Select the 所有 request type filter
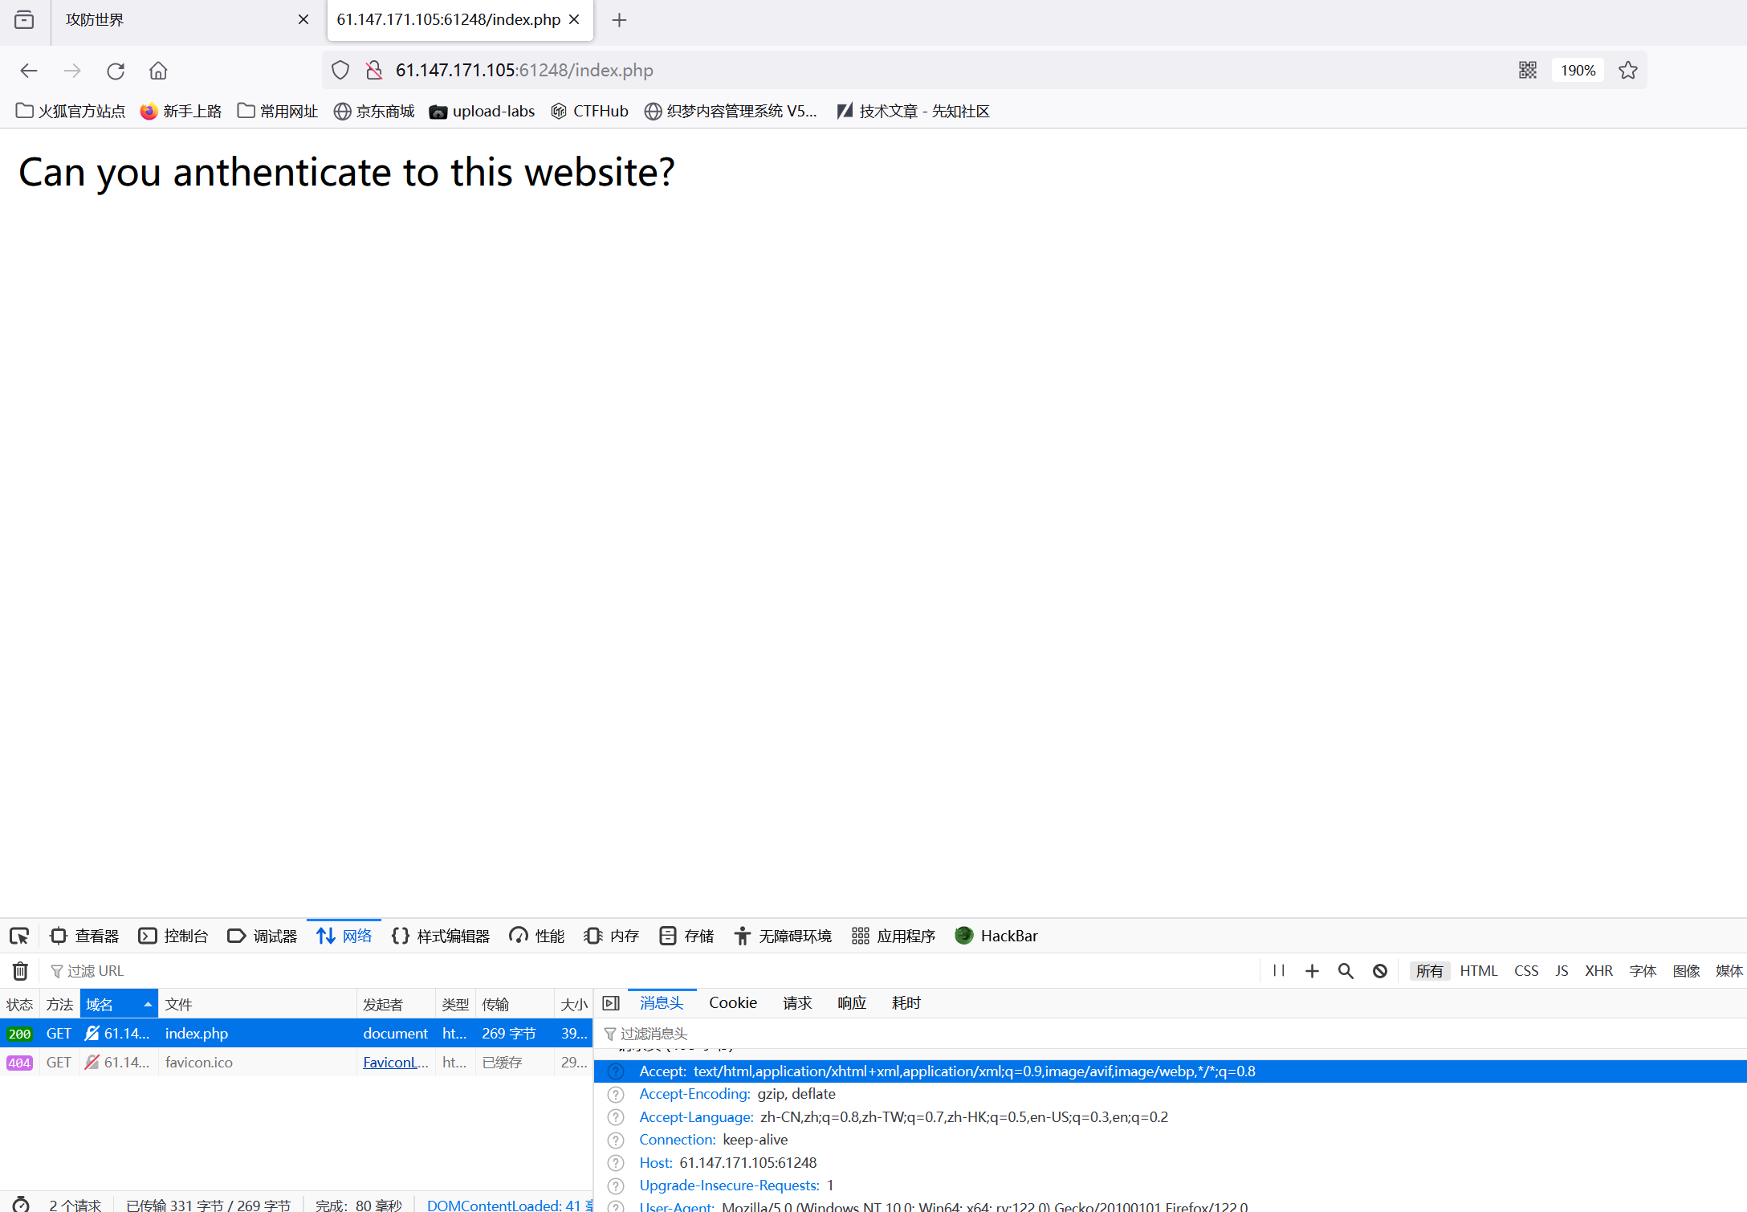Viewport: 1747px width, 1212px height. click(1429, 971)
